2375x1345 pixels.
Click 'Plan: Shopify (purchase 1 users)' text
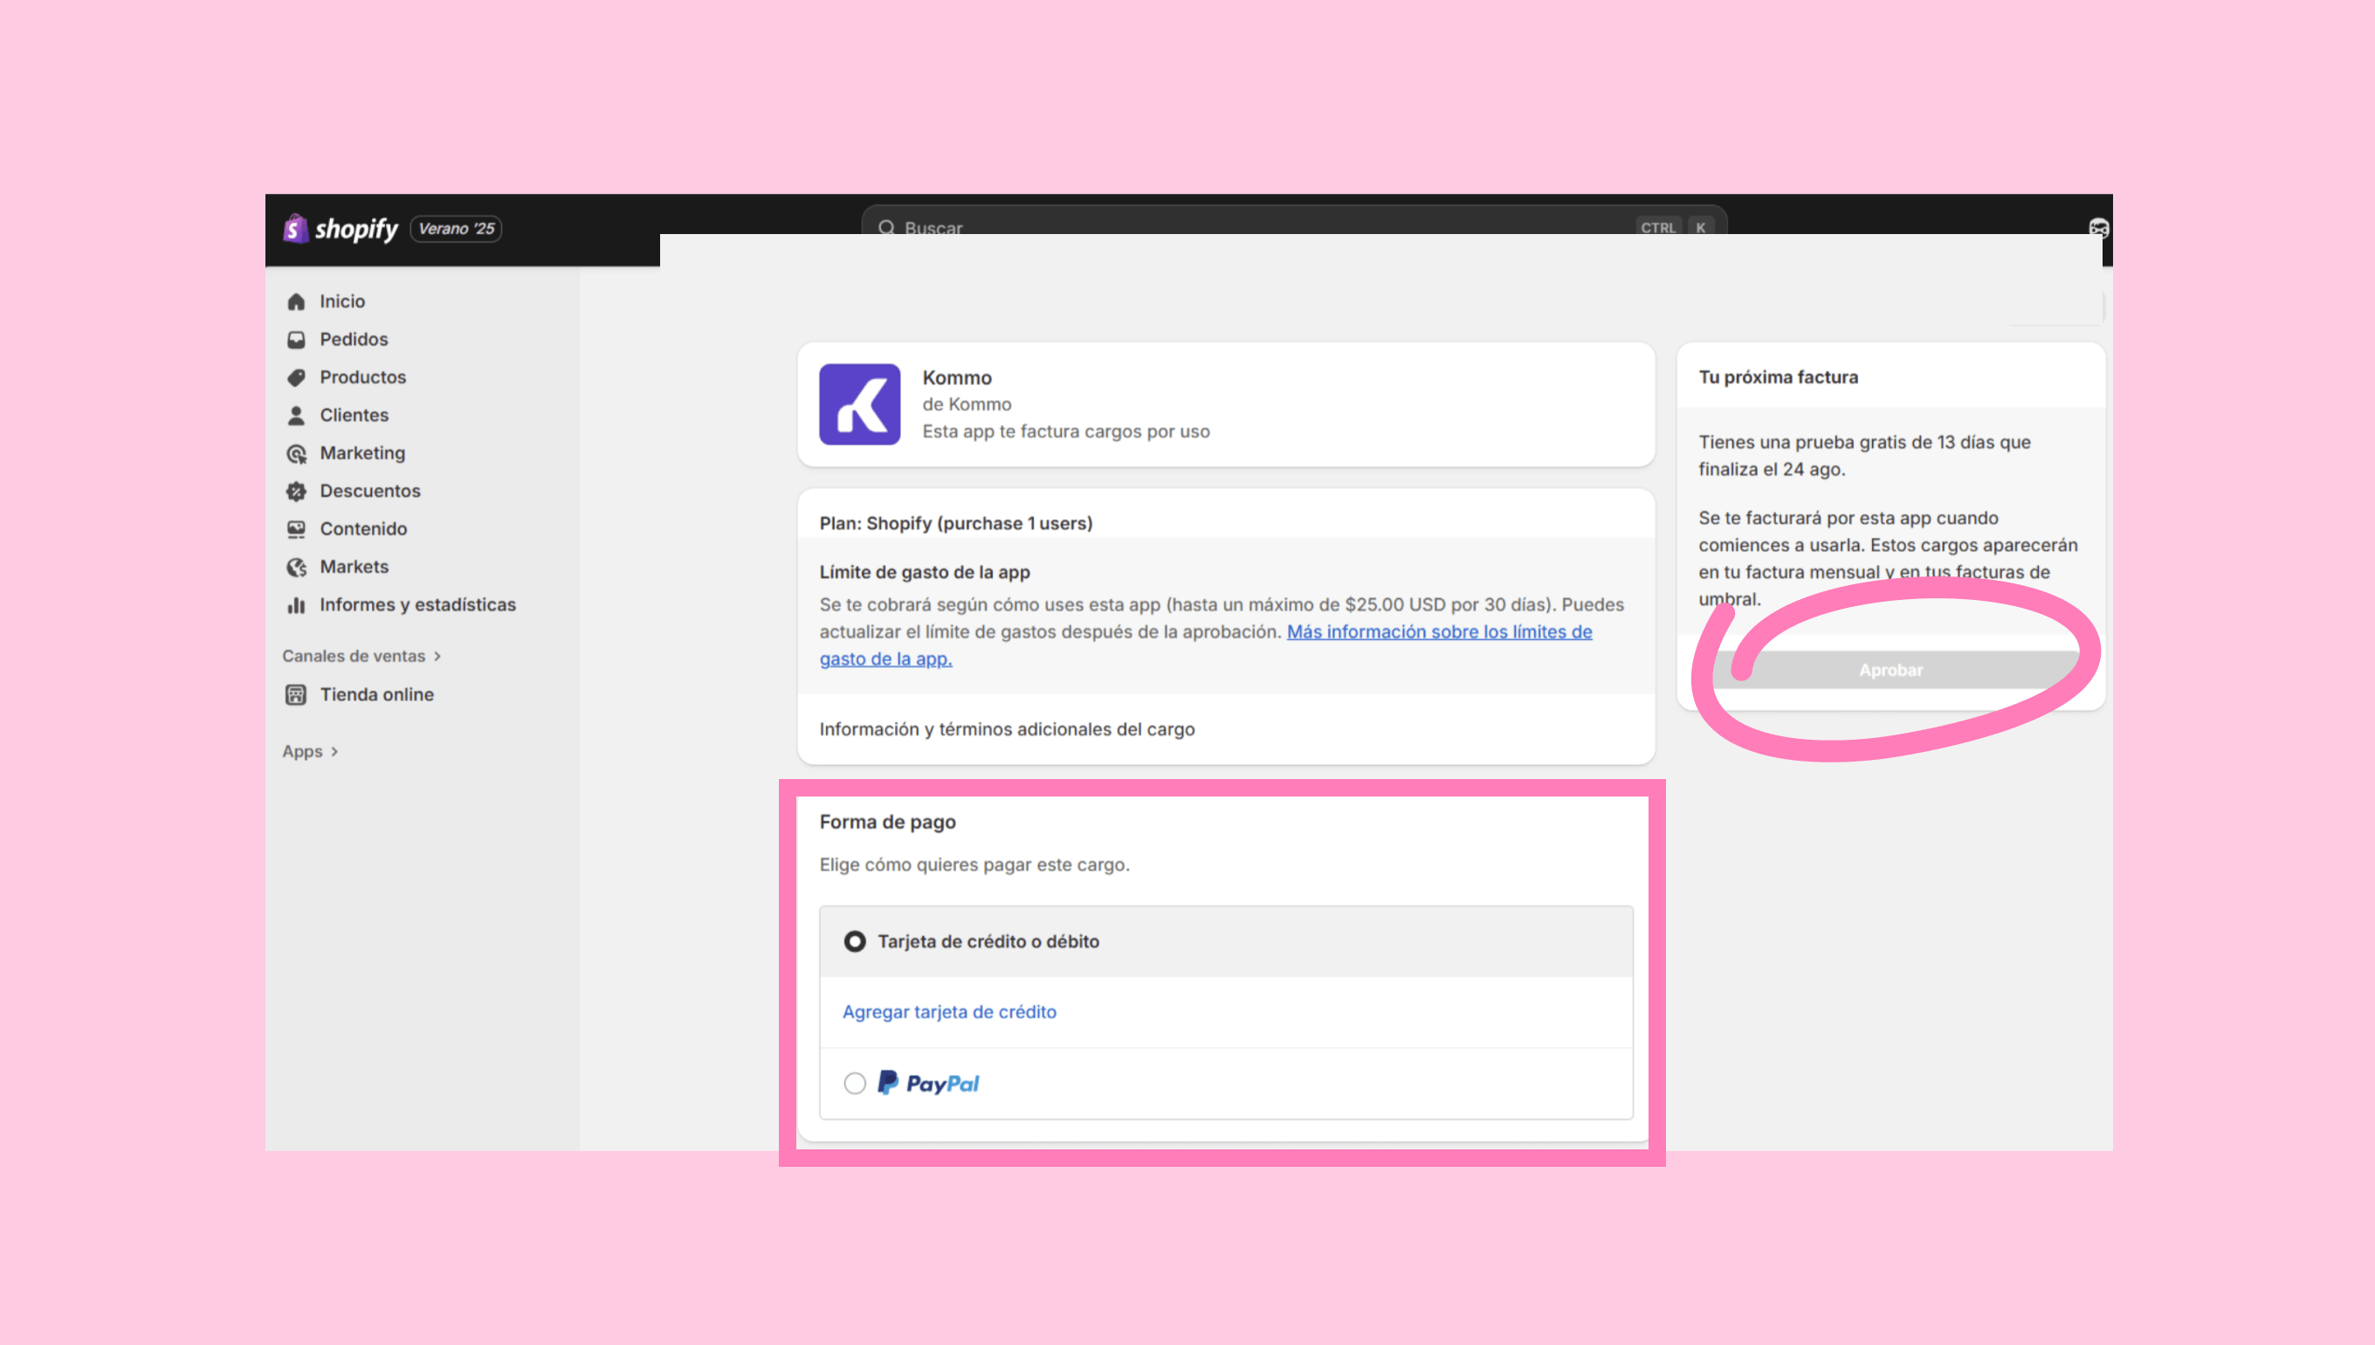(x=956, y=523)
